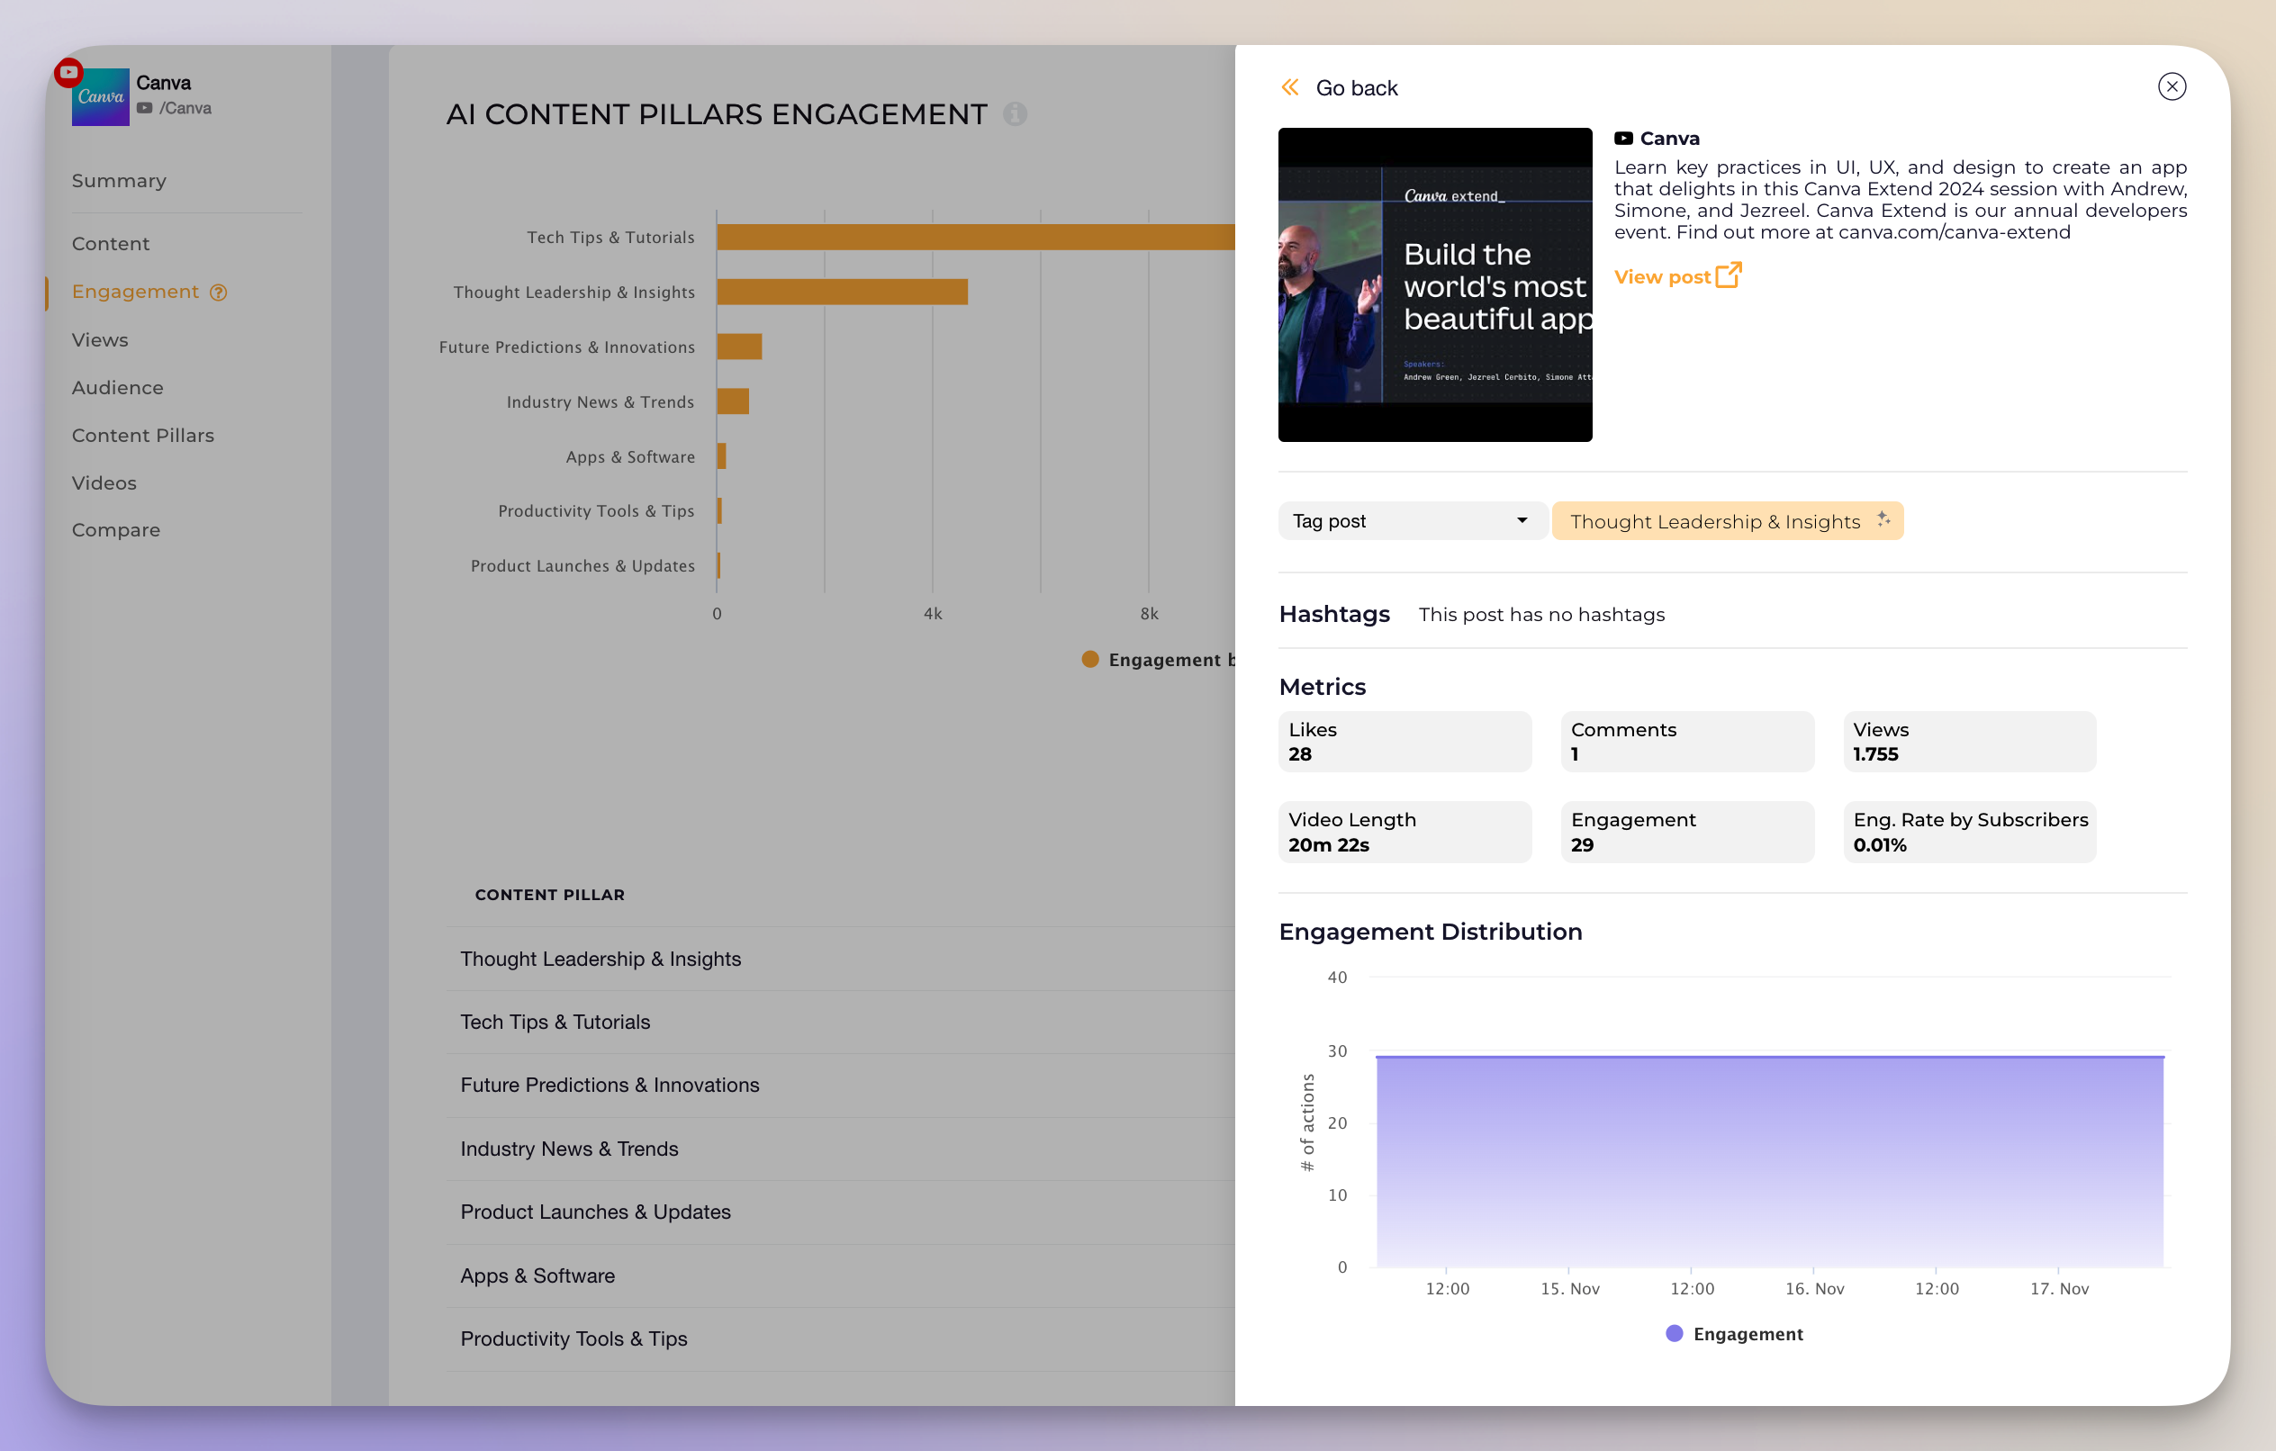
Task: Open the Canva Extend video thumbnail
Action: pos(1435,284)
